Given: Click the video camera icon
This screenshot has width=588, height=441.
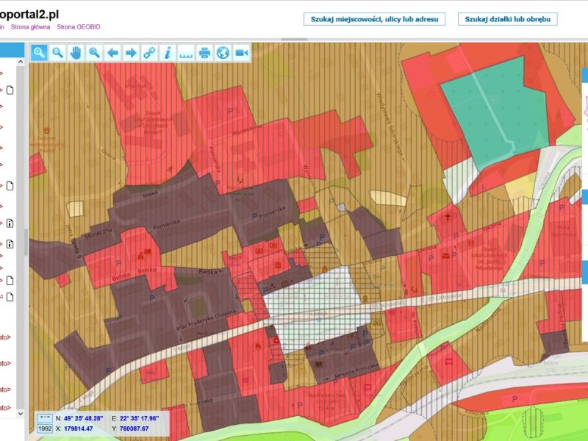Looking at the screenshot, I should pos(241,52).
